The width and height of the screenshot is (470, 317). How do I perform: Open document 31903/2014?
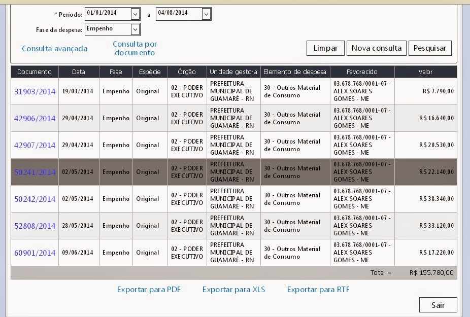click(x=35, y=91)
